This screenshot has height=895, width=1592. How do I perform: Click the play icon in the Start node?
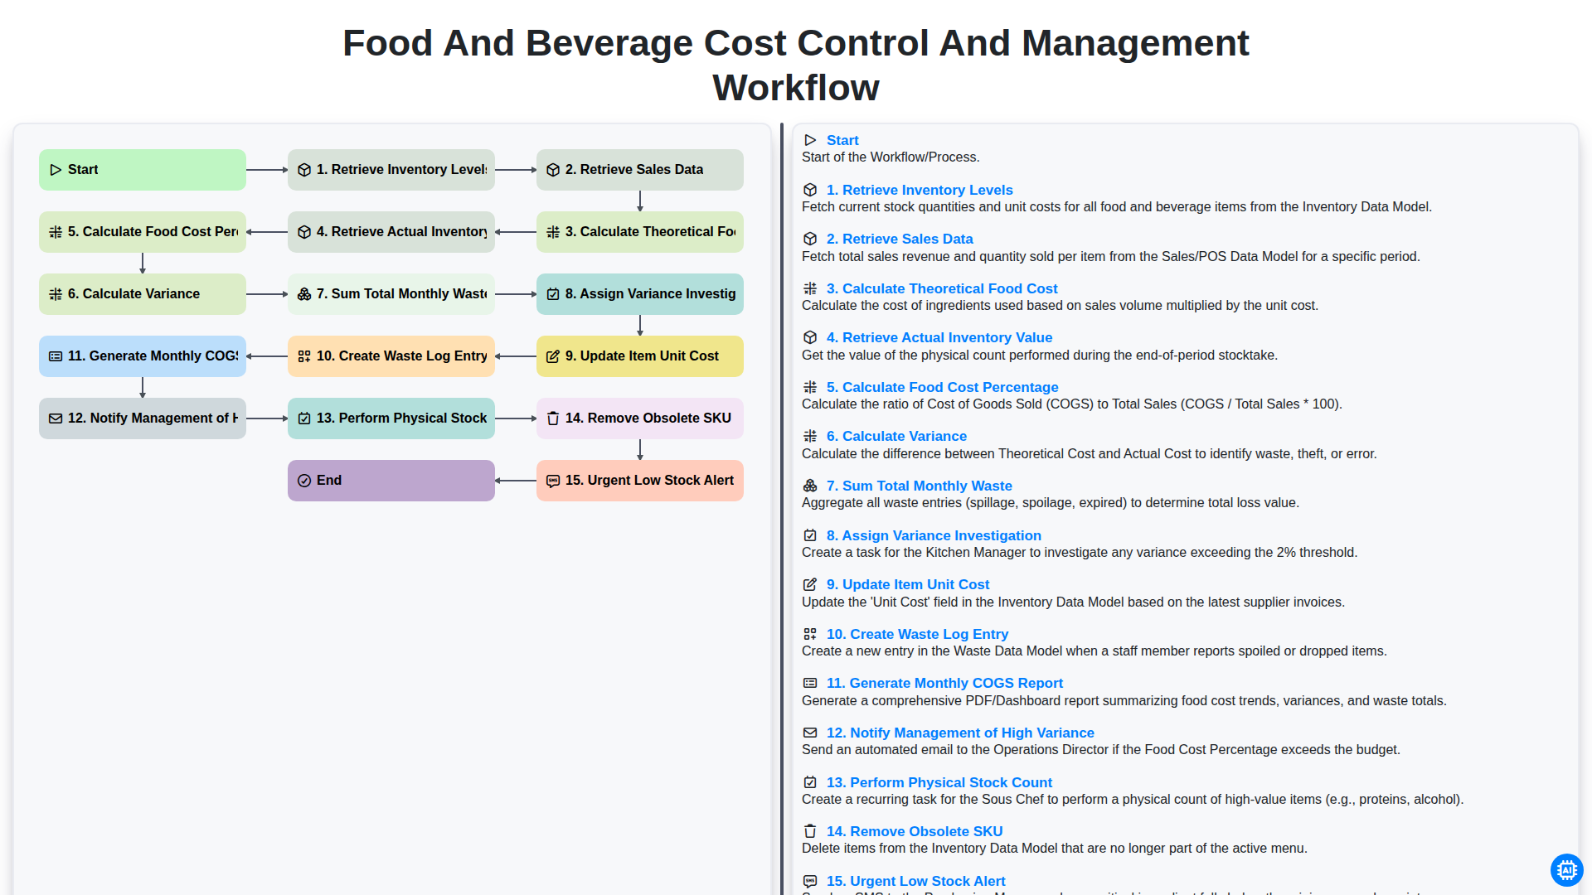[56, 170]
